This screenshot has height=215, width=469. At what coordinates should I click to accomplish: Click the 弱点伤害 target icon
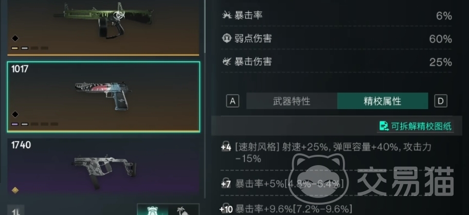[x=227, y=38]
